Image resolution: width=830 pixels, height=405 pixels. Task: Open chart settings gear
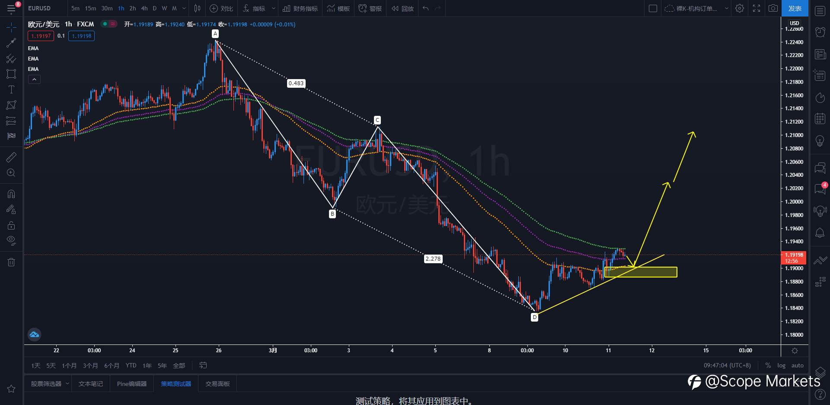[x=740, y=8]
